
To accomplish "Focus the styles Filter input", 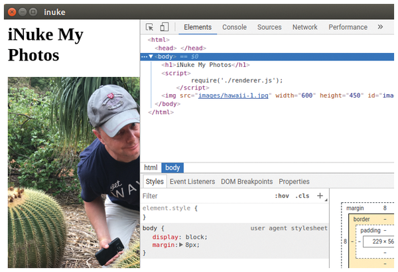I will [206, 196].
